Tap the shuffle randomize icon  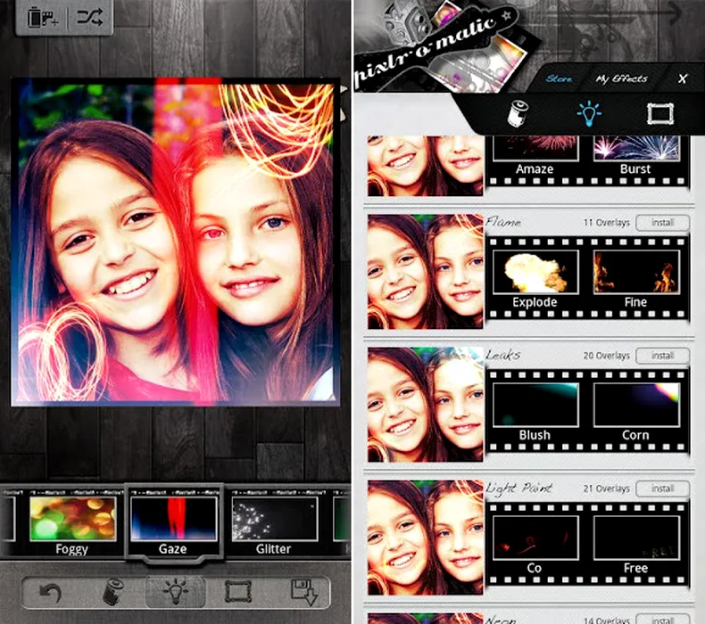click(x=89, y=17)
